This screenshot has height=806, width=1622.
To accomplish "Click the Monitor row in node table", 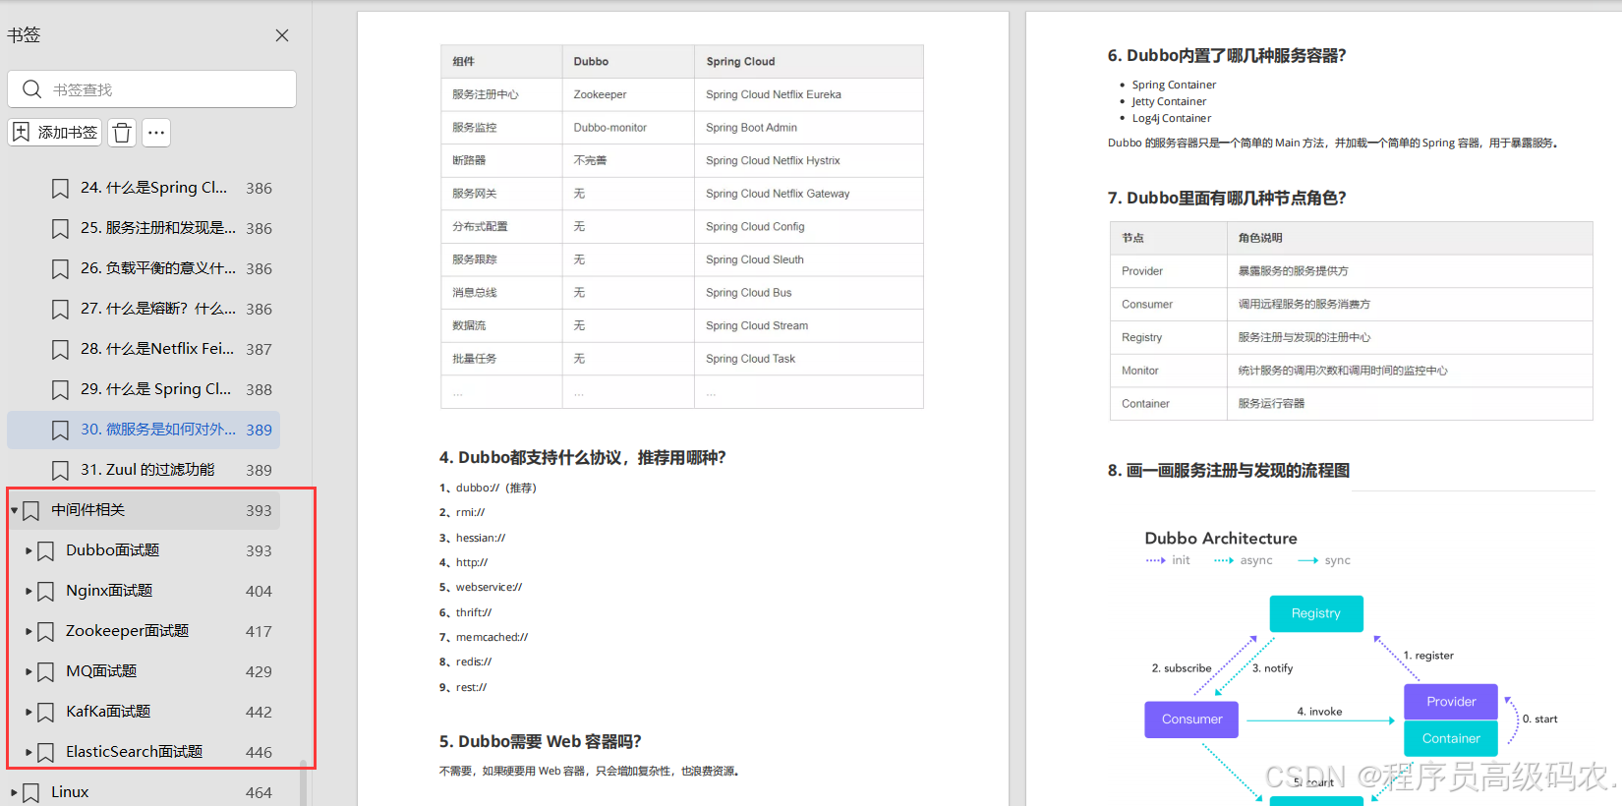I will coord(1351,371).
